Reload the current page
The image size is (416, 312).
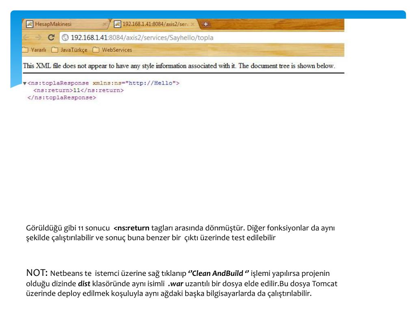(51, 37)
